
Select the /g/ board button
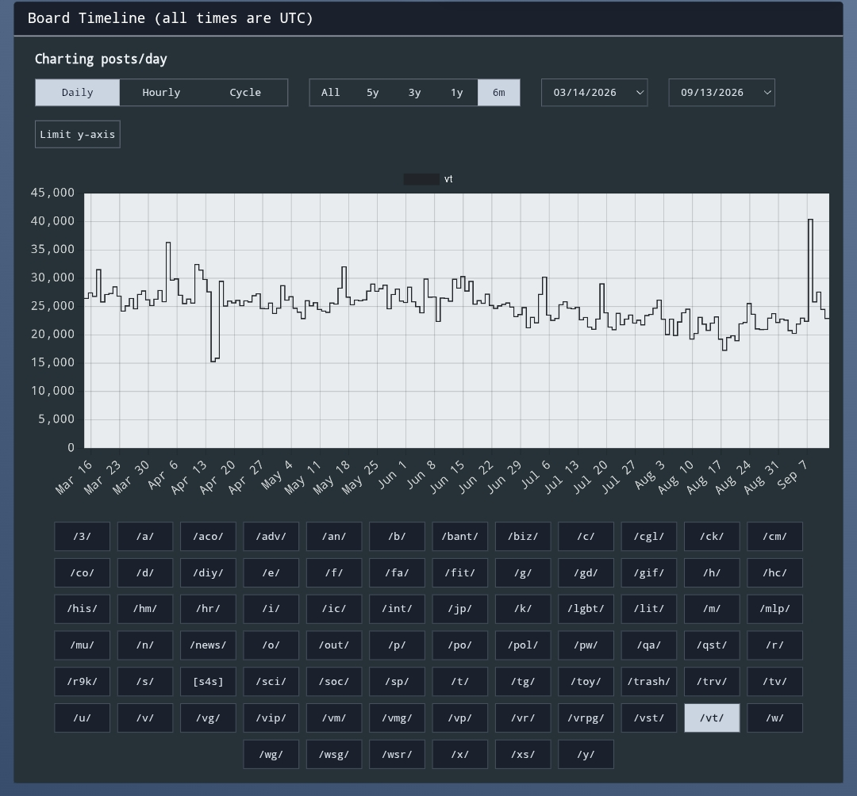523,572
